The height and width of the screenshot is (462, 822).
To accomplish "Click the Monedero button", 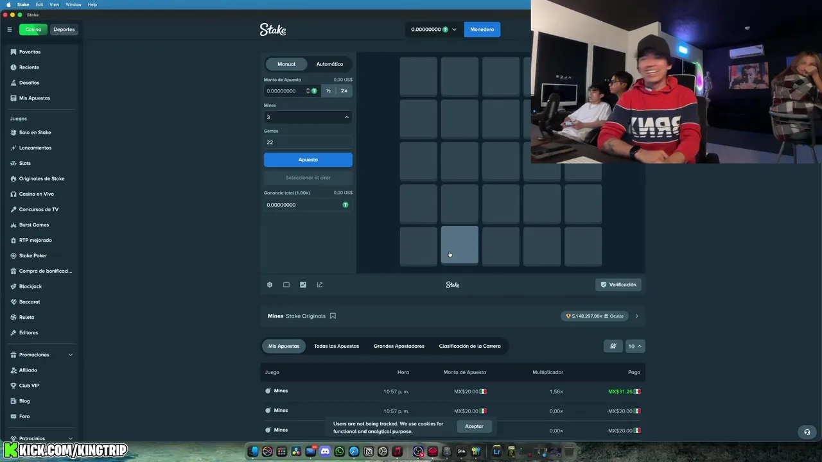I will (482, 30).
